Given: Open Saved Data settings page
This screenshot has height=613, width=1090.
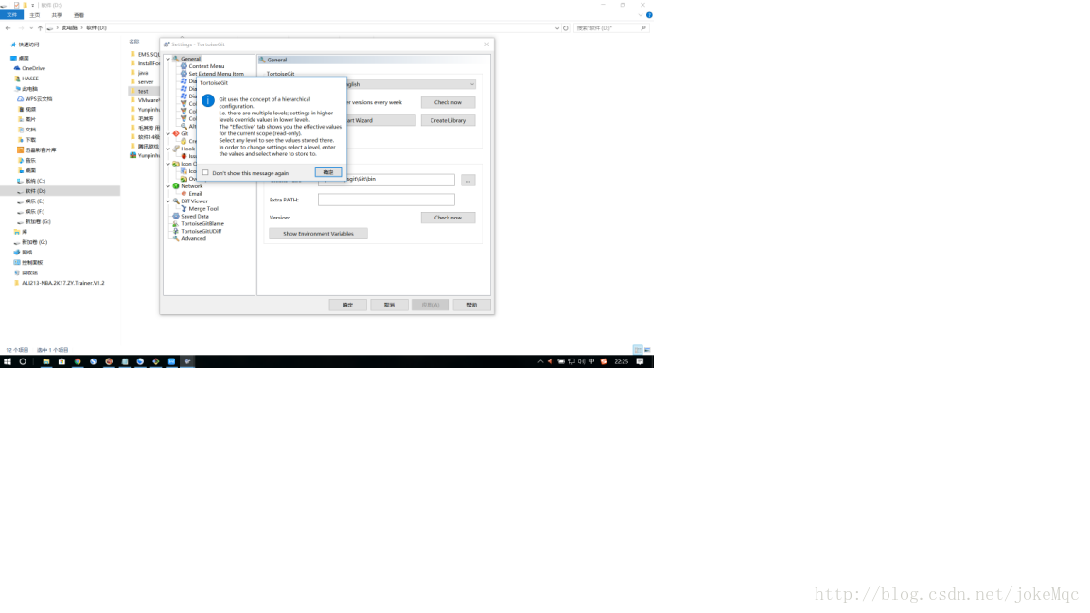Looking at the screenshot, I should click(x=195, y=216).
